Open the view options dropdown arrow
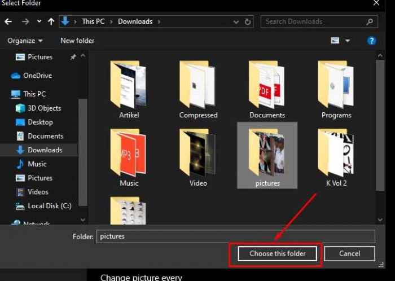 click(x=348, y=41)
